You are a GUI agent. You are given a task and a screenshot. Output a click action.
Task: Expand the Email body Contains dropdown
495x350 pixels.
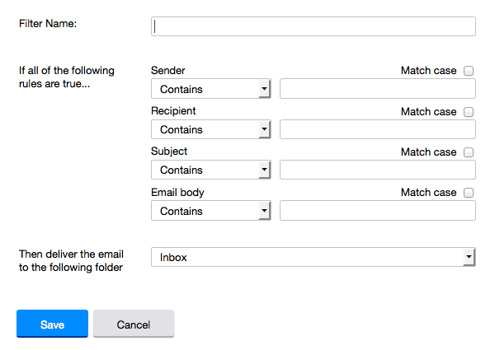pos(211,211)
